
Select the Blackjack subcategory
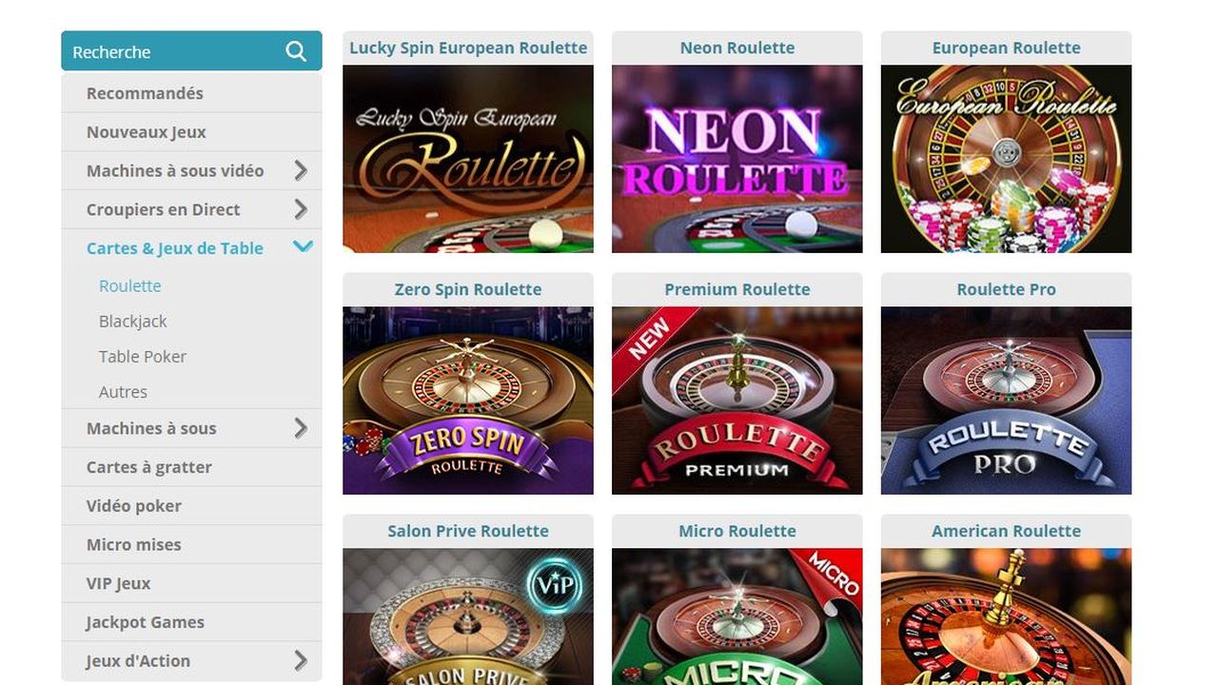tap(133, 322)
